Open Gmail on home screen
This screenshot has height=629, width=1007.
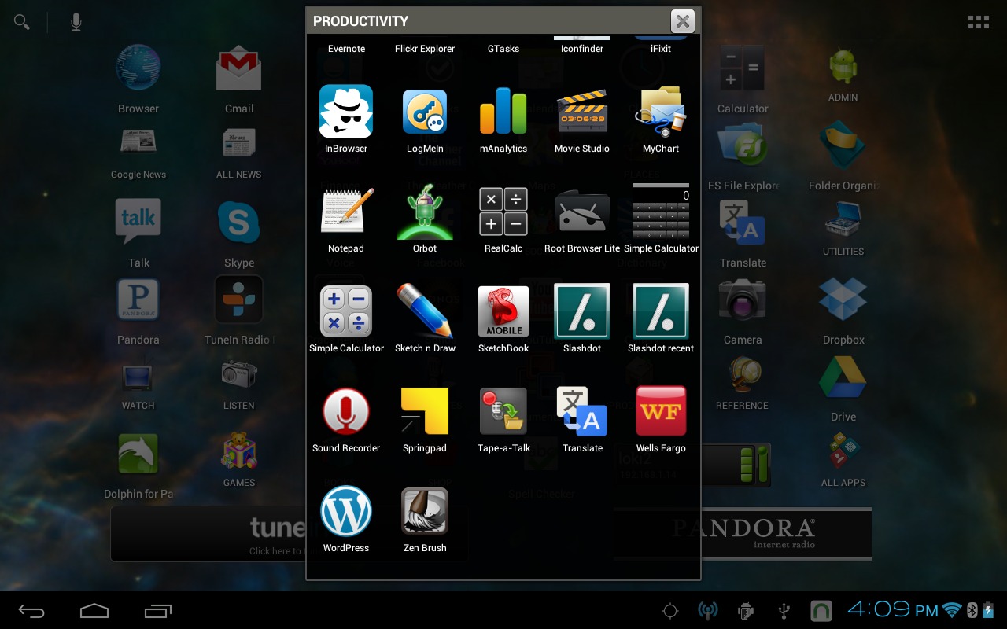[239, 79]
